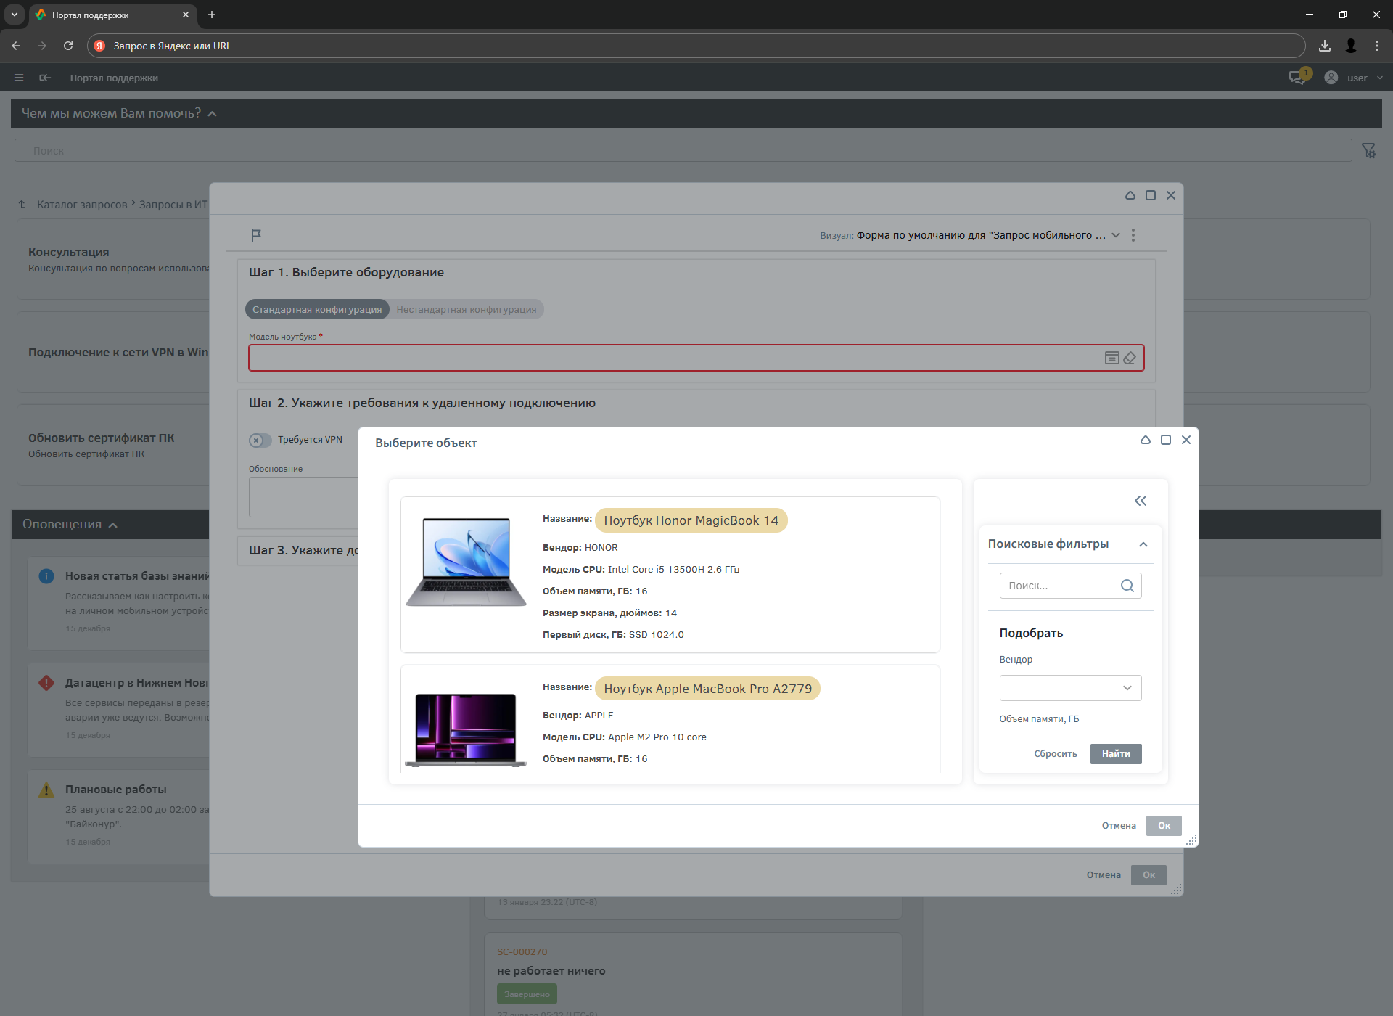Collapse filter panel with double chevron
Screen dimensions: 1393x1016
click(x=1141, y=501)
